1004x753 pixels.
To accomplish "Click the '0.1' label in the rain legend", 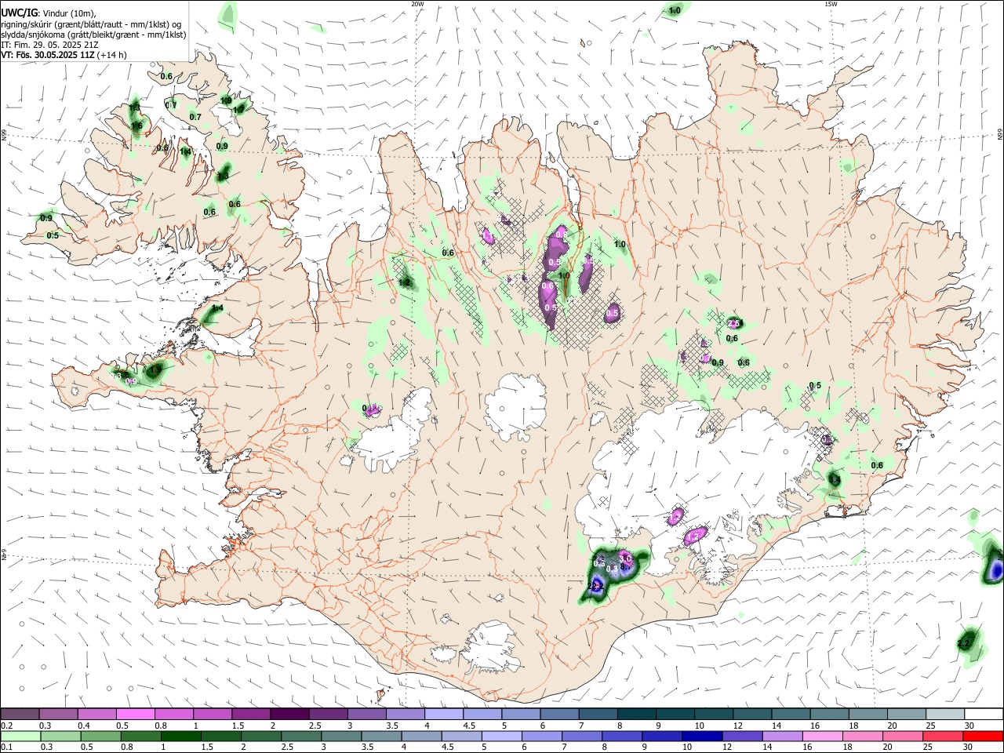I will pyautogui.click(x=6, y=747).
